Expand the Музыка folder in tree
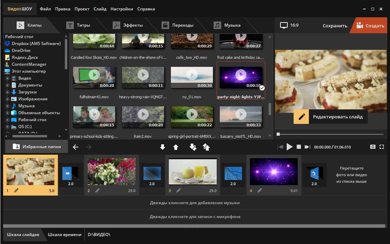The width and height of the screenshot is (390, 244). pos(7,106)
